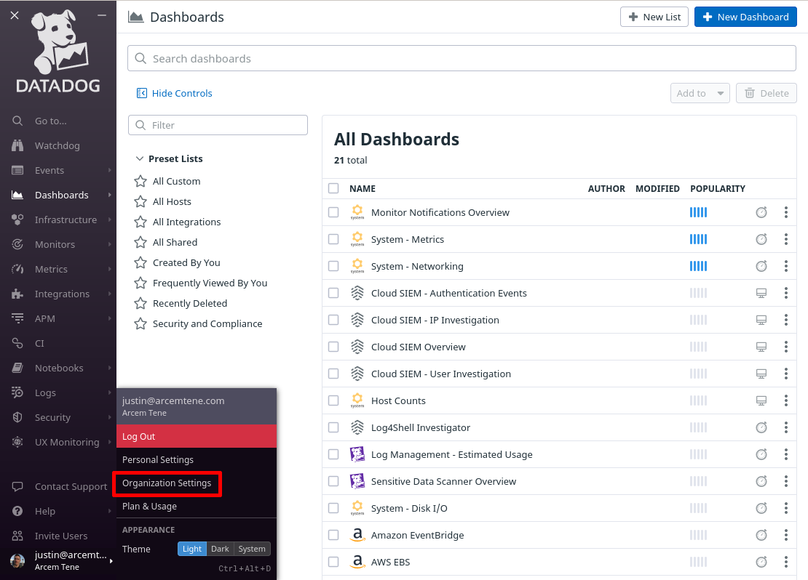Screen dimensions: 808x580
Task: Check the System - Networking checkbox
Action: (x=333, y=266)
